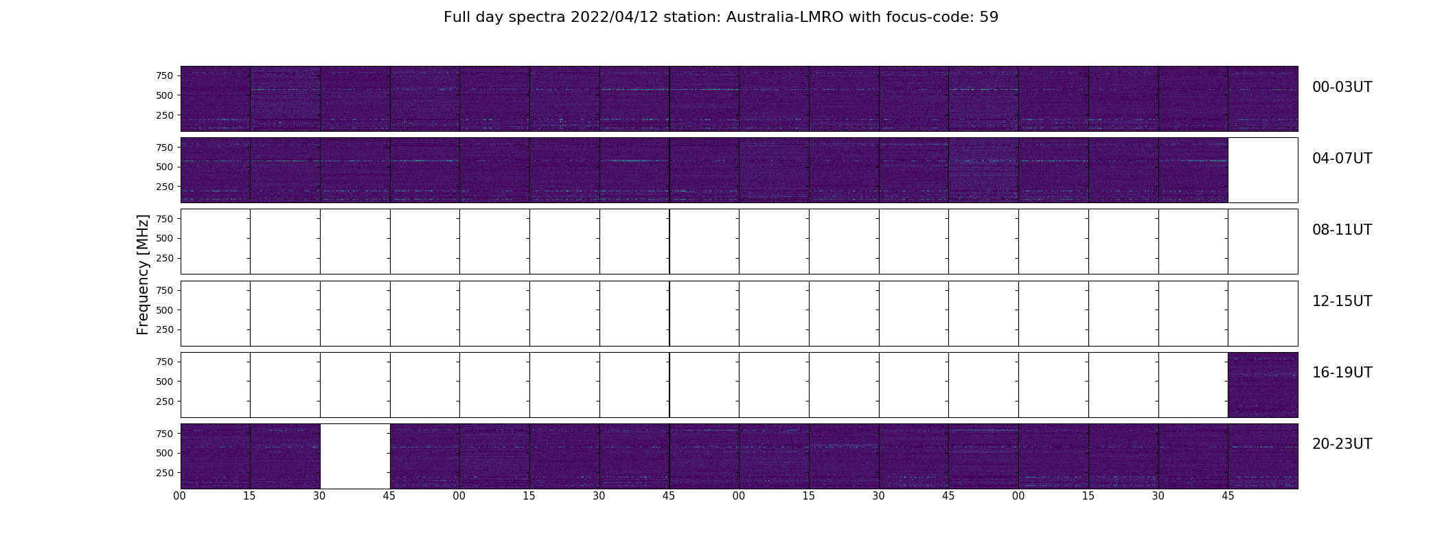This screenshot has width=1442, height=549.
Task: Select the 250 tick label in the 00-03UT row
Action: coord(165,115)
